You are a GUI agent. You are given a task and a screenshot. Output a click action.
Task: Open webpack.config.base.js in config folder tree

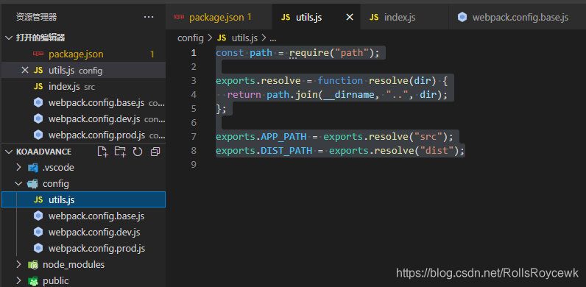point(84,216)
